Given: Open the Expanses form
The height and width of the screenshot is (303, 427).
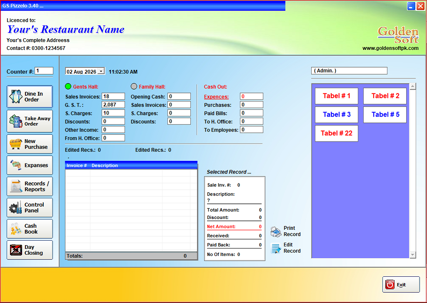Looking at the screenshot, I should (x=30, y=165).
